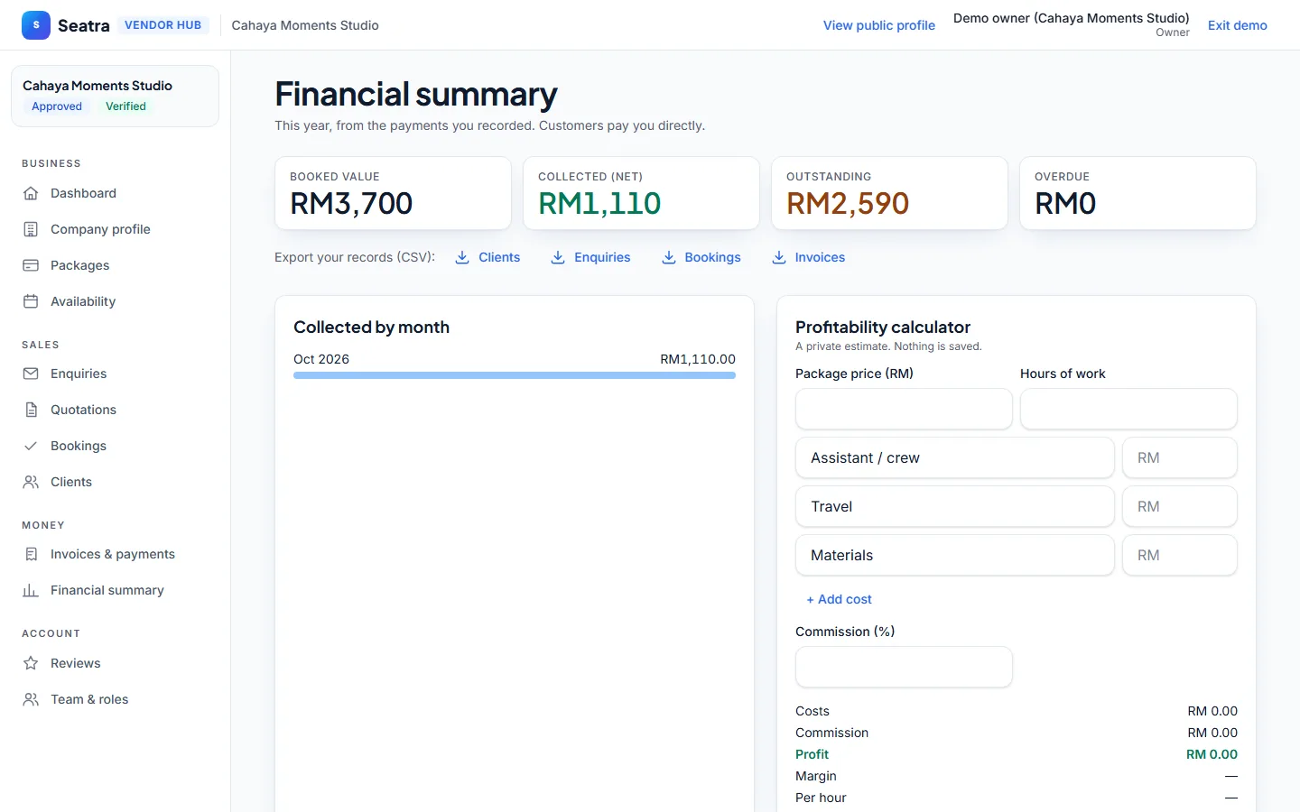Open Dashboard in the sidebar
Viewport: 1300px width, 812px height.
pyautogui.click(x=115, y=193)
